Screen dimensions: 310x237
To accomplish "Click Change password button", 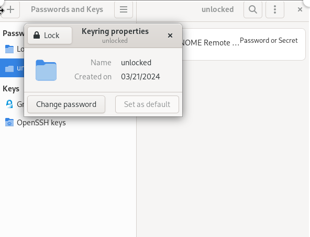I will [x=66, y=104].
